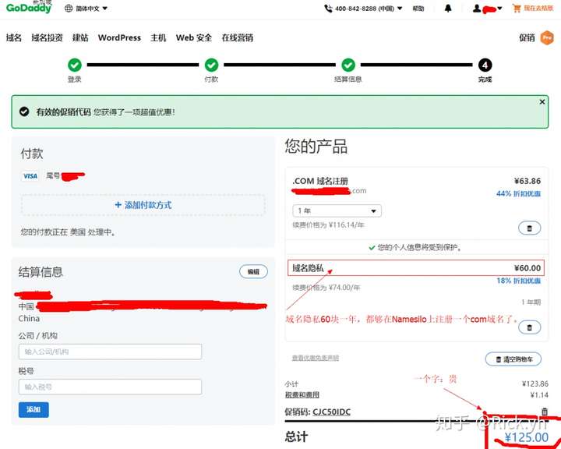The image size is (561, 449).
Task: Click the blue 添加 button
Action: pos(34,409)
